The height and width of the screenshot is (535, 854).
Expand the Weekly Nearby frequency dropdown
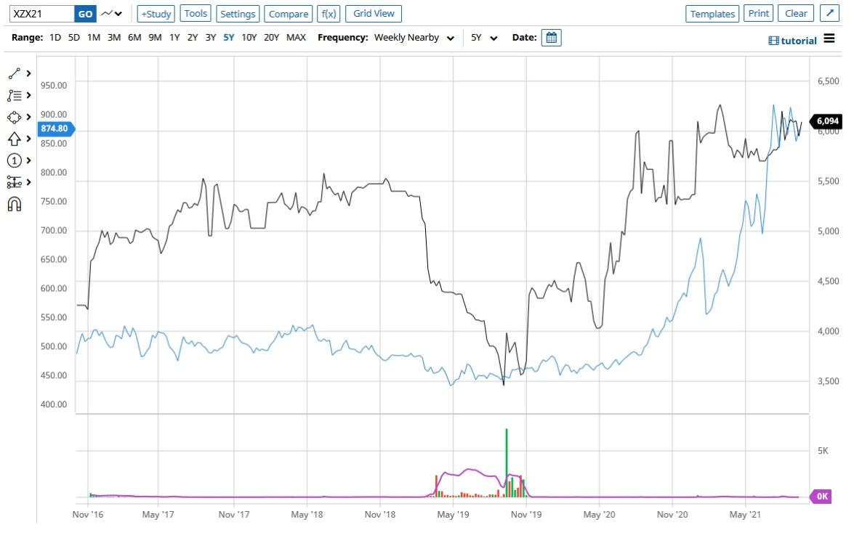tap(414, 38)
